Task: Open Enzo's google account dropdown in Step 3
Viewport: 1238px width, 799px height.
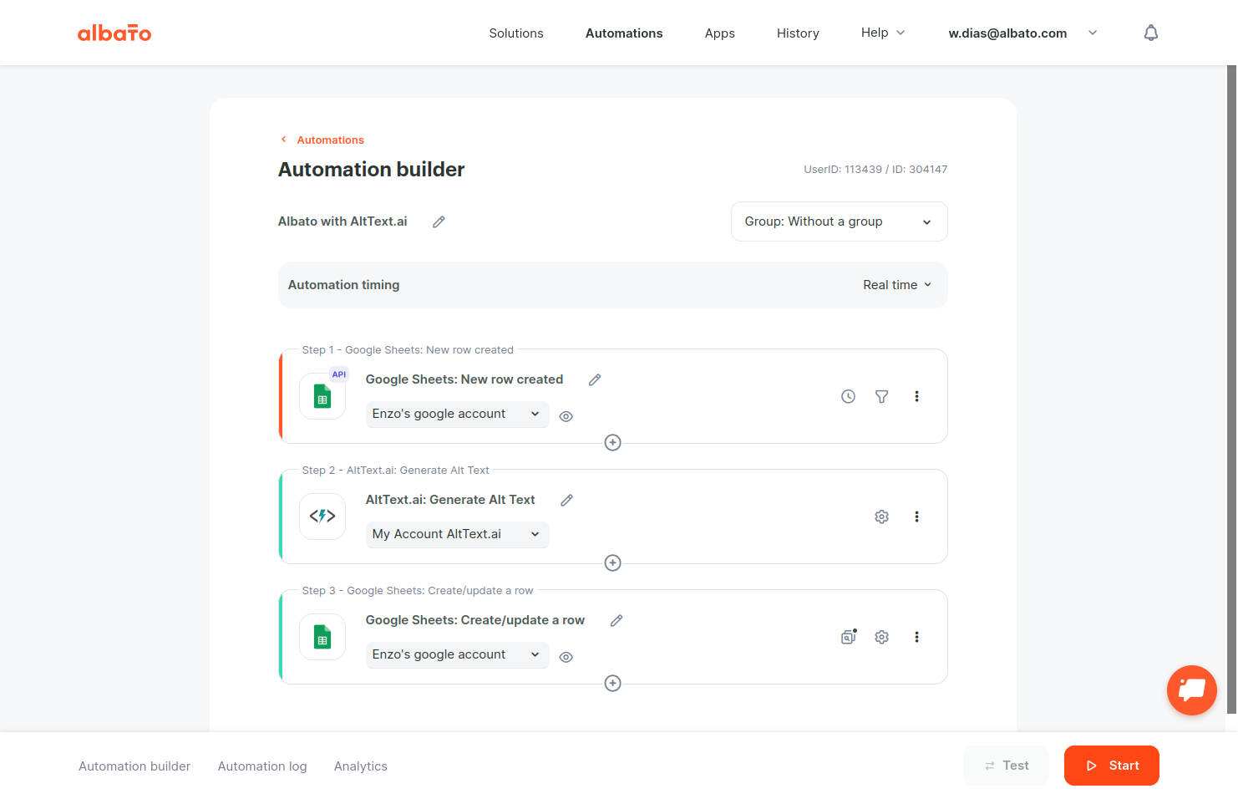Action: (x=457, y=654)
